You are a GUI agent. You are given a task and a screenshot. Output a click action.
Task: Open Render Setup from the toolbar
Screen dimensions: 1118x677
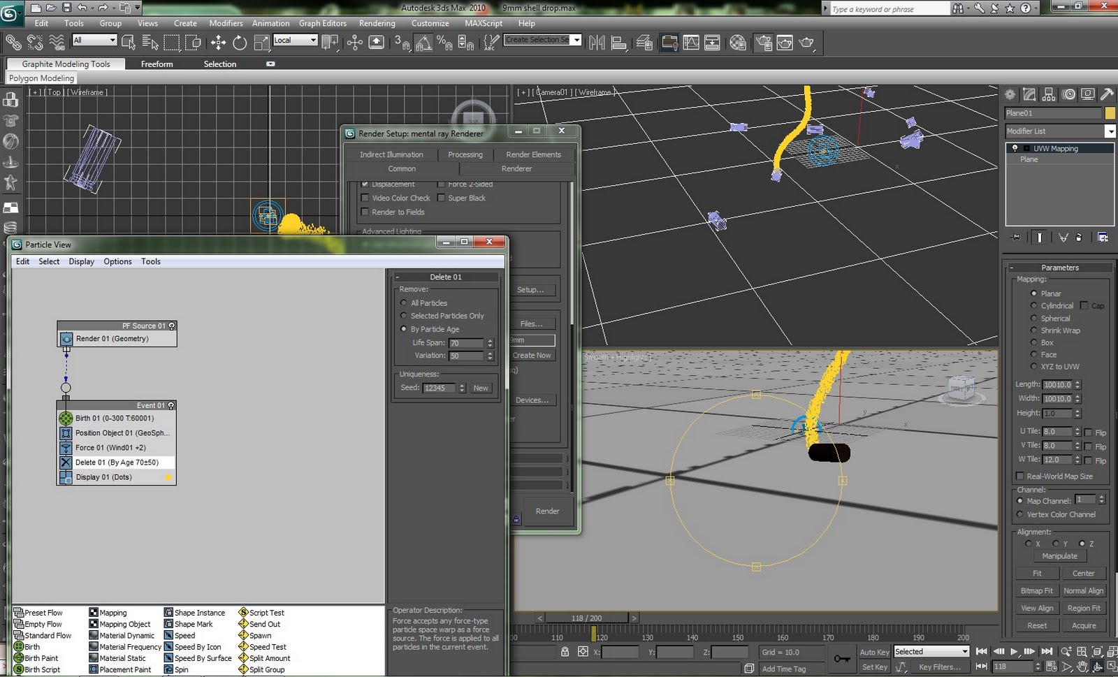[x=764, y=43]
